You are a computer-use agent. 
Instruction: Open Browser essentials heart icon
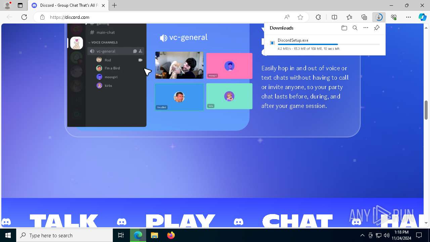coord(394,17)
